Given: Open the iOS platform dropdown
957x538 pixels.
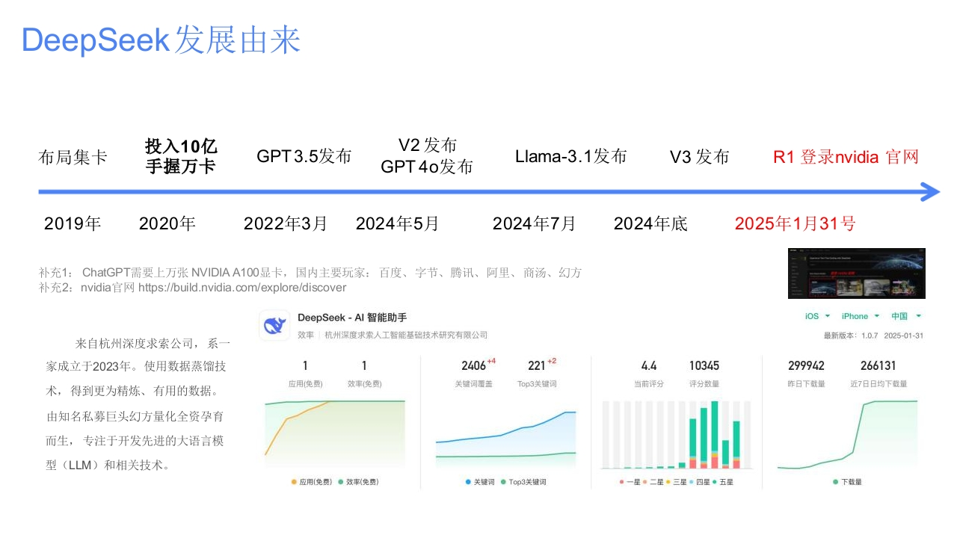Looking at the screenshot, I should click(817, 316).
